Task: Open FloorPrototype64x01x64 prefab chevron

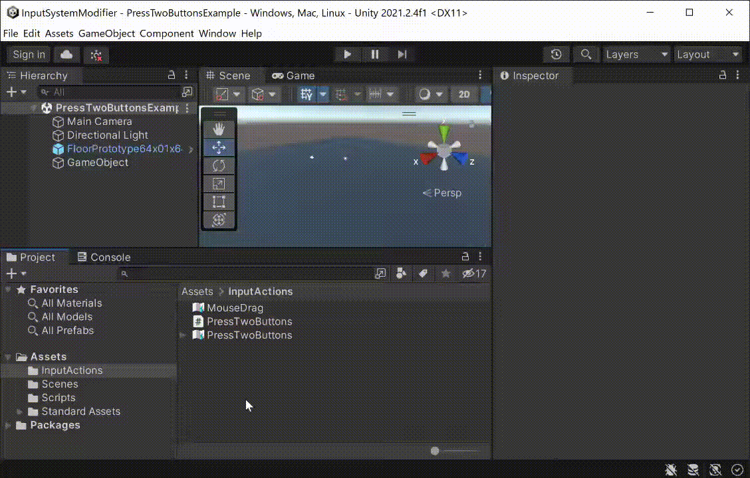Action: 191,149
